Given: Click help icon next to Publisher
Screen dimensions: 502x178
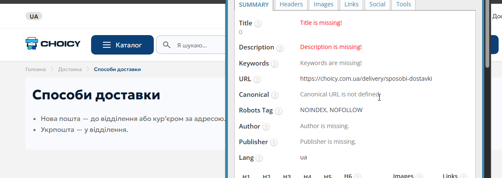Looking at the screenshot, I should (273, 142).
